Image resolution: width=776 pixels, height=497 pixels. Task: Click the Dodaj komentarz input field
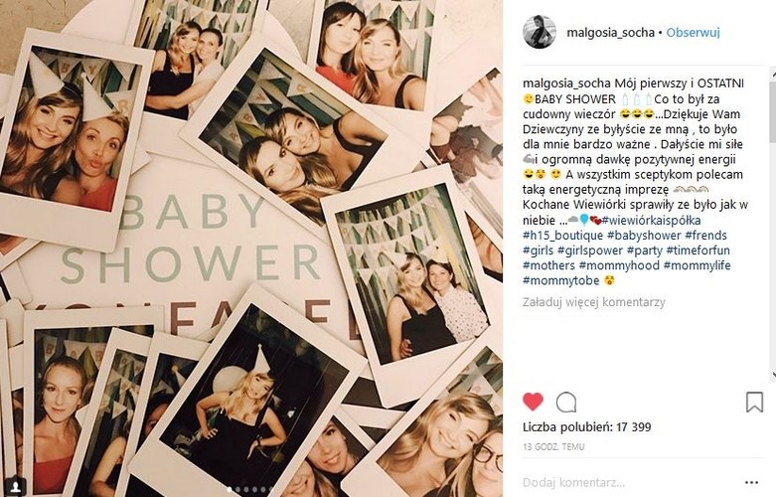click(629, 482)
